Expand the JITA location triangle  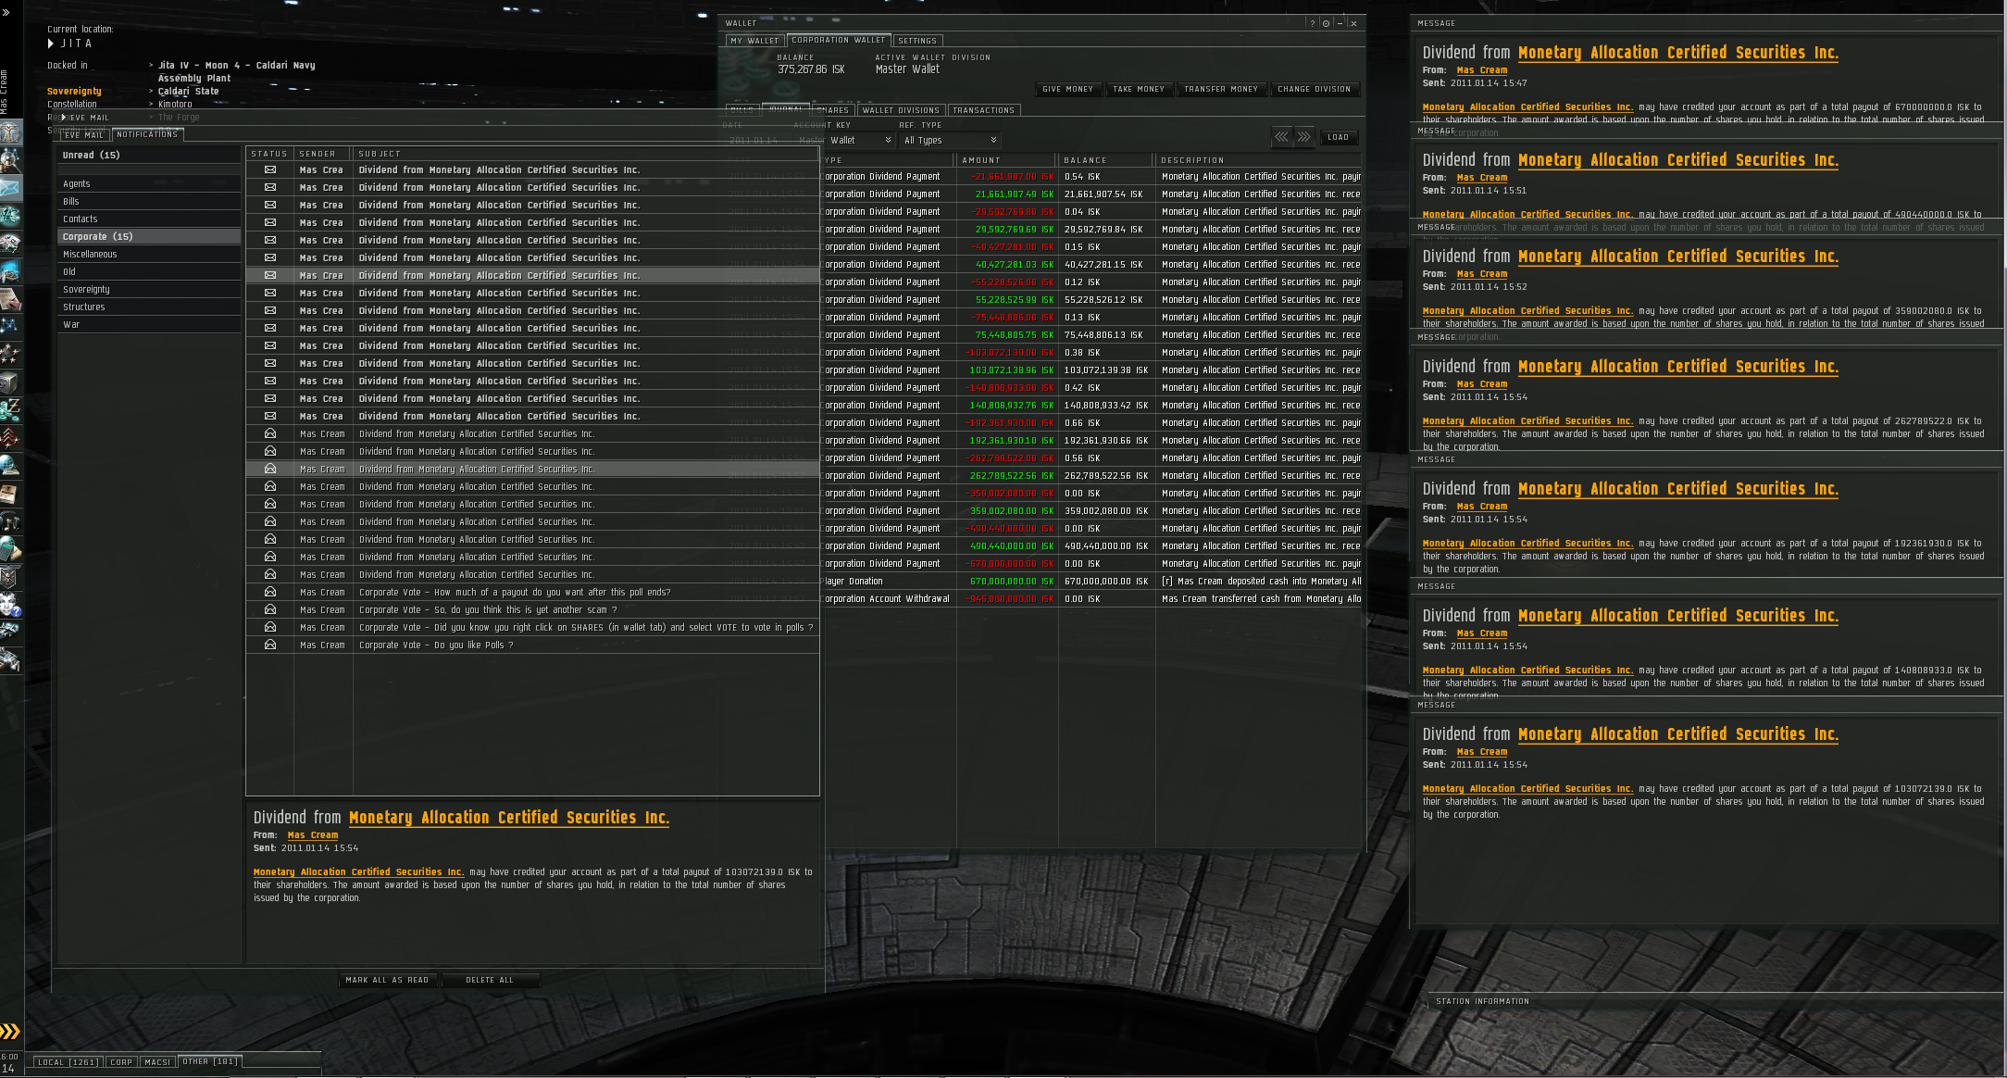51,44
